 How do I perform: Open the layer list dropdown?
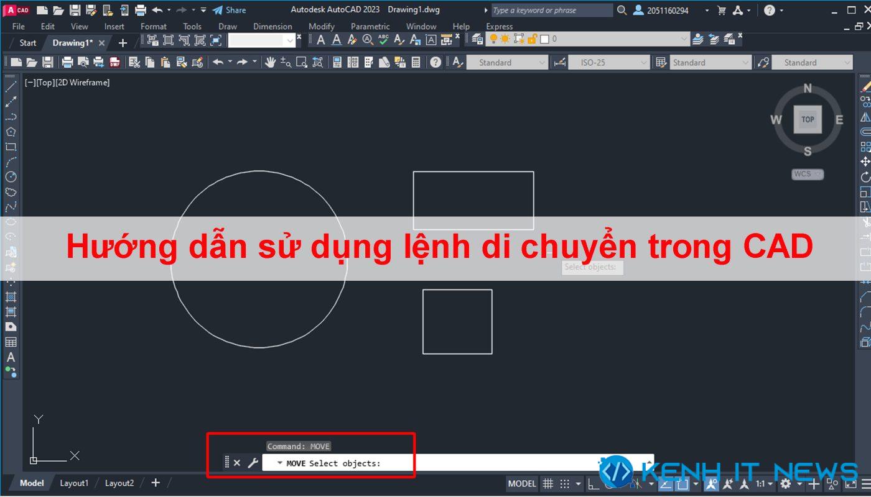click(x=684, y=39)
